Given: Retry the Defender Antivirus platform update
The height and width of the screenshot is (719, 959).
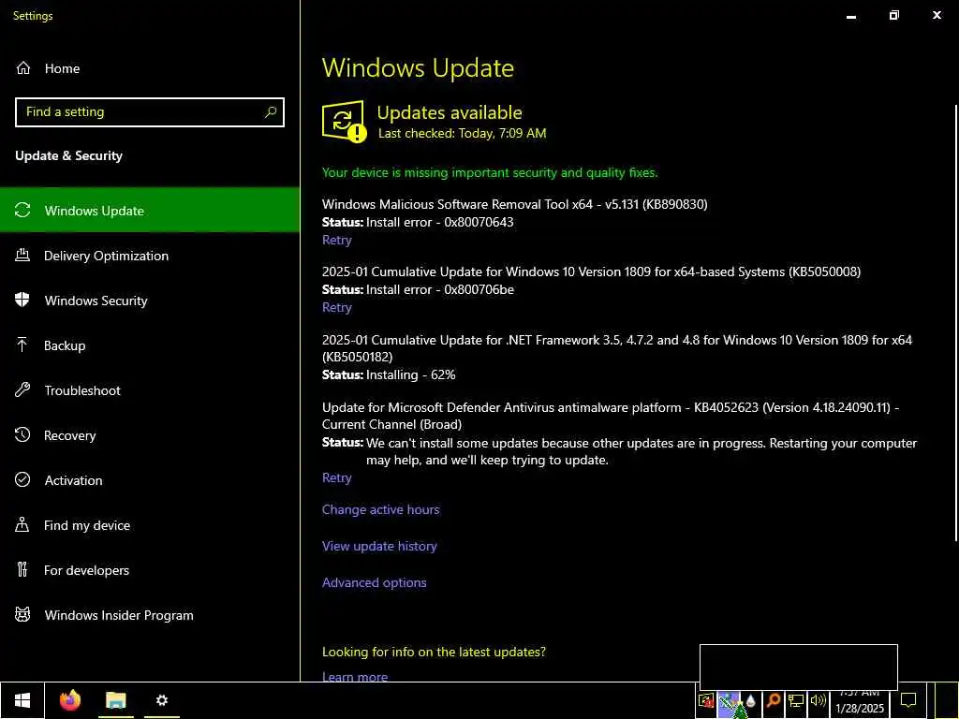Looking at the screenshot, I should click(337, 477).
